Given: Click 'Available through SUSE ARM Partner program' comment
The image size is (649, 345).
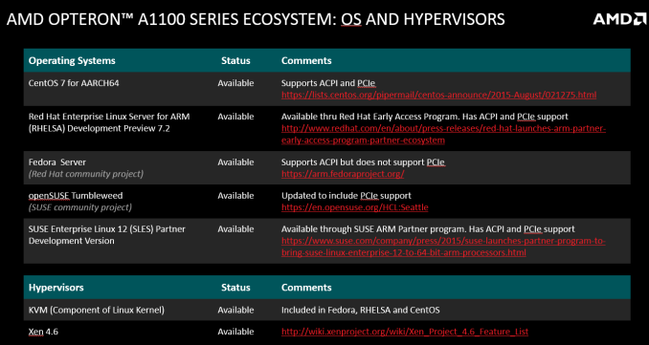Looking at the screenshot, I should pos(428,229).
